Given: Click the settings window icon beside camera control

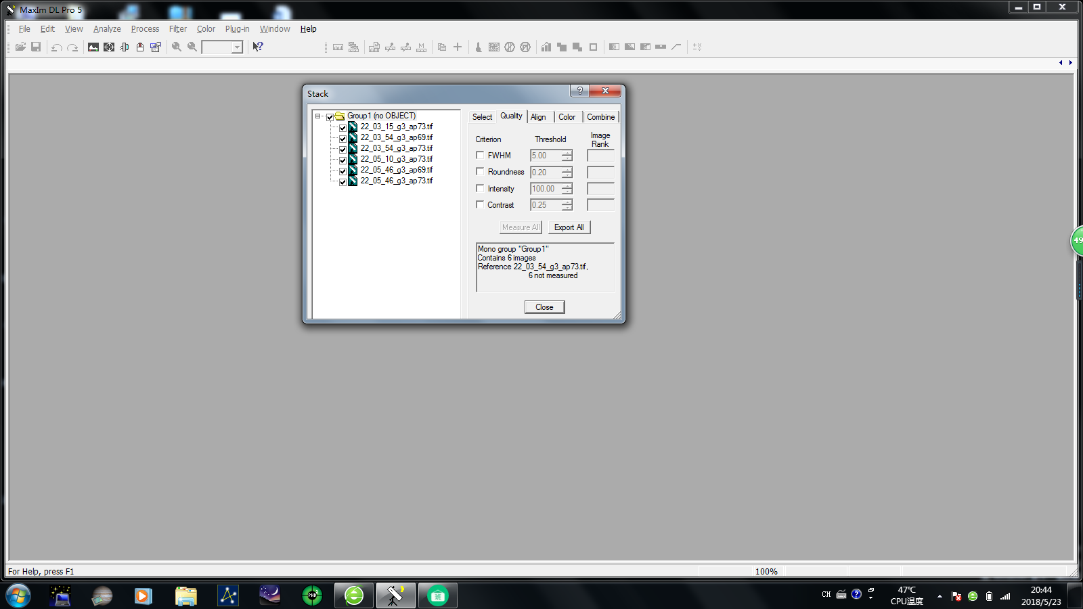Looking at the screenshot, I should (x=156, y=47).
